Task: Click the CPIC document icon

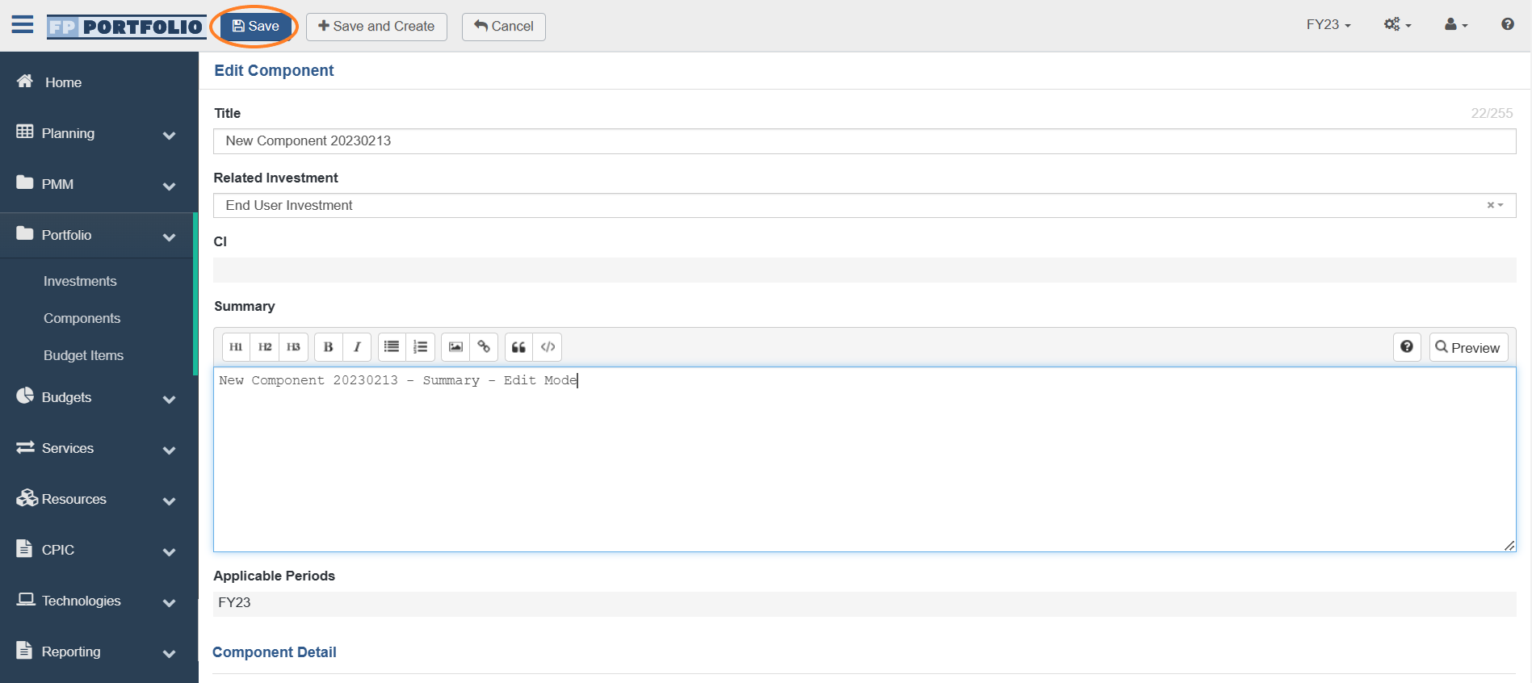Action: point(24,548)
